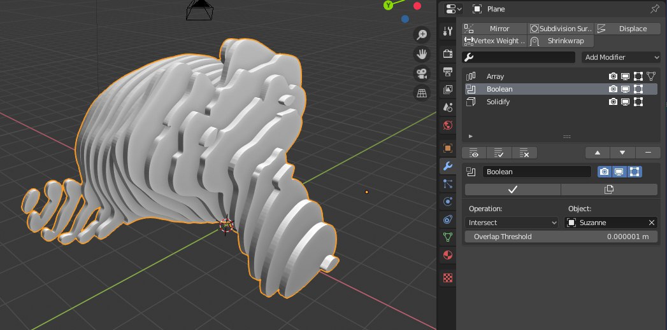Viewport: 667px width, 330px height.
Task: Clear the Suzanne object with the X
Action: click(x=652, y=223)
